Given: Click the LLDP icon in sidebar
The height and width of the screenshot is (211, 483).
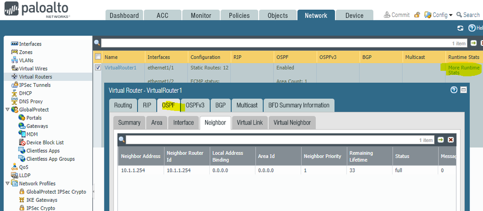Looking at the screenshot, I should click(15, 175).
